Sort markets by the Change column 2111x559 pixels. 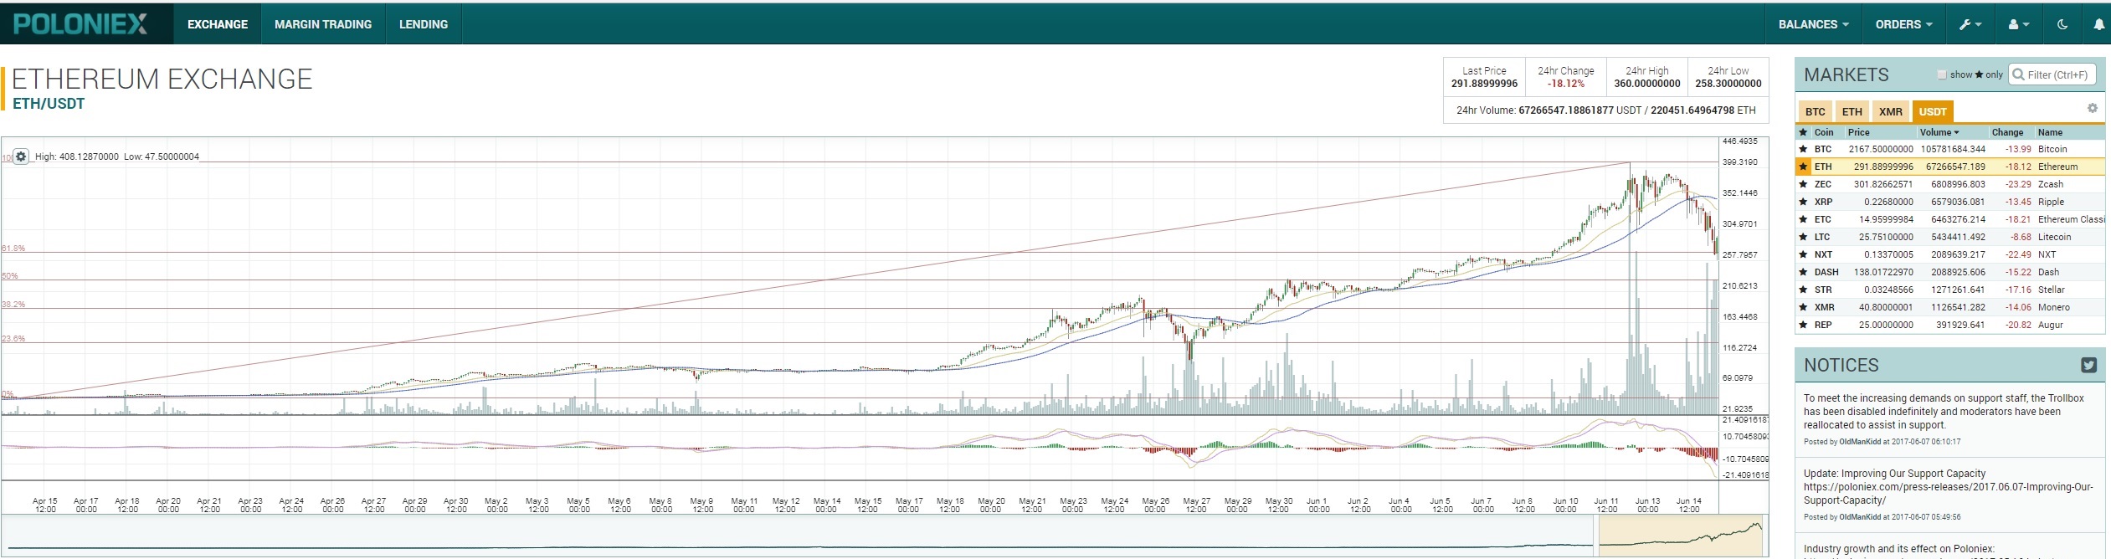[2007, 132]
